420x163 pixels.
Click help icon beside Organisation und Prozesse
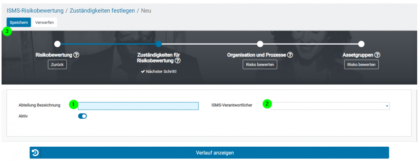click(x=290, y=55)
